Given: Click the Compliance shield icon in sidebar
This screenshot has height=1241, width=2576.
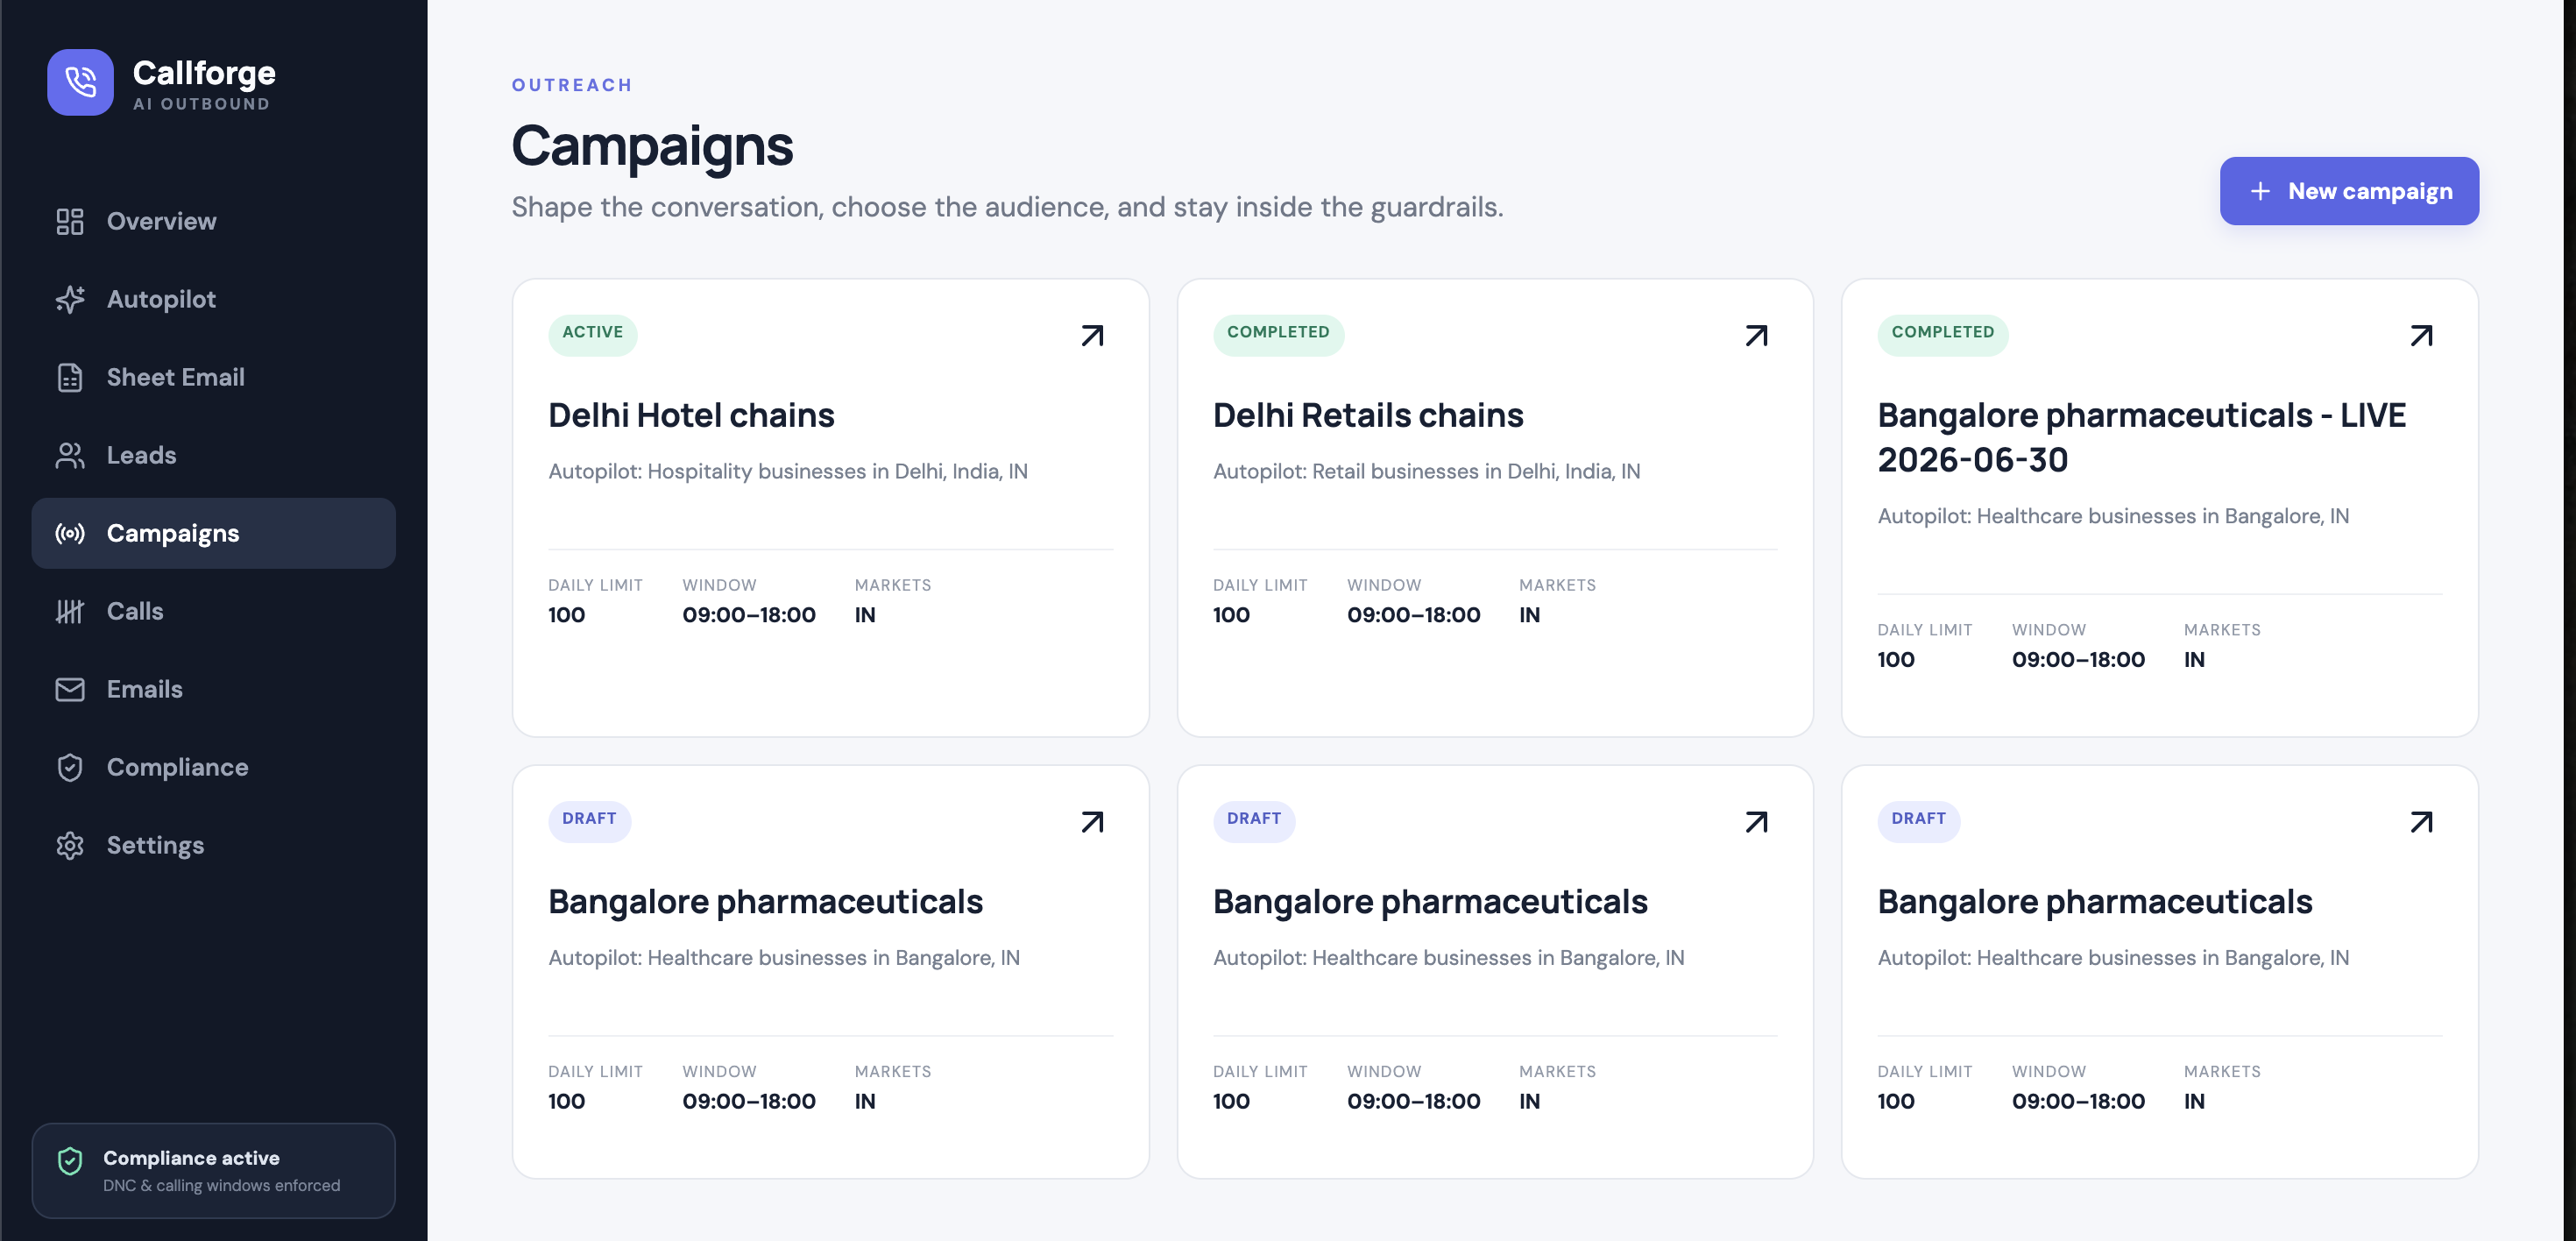Looking at the screenshot, I should coord(70,767).
